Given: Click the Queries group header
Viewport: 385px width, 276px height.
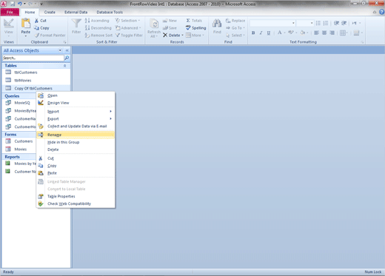Looking at the screenshot, I should click(20, 96).
